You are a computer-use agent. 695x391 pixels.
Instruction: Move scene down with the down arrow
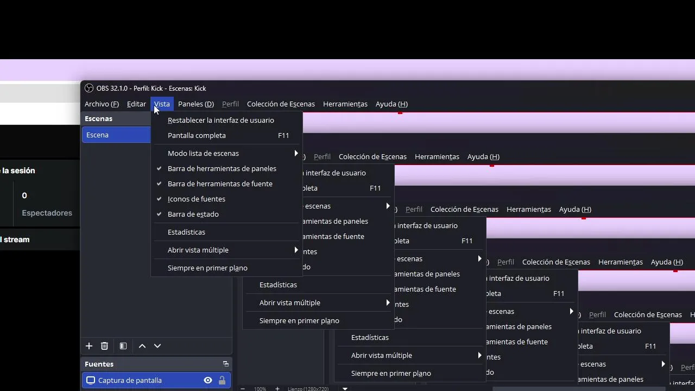pyautogui.click(x=157, y=346)
